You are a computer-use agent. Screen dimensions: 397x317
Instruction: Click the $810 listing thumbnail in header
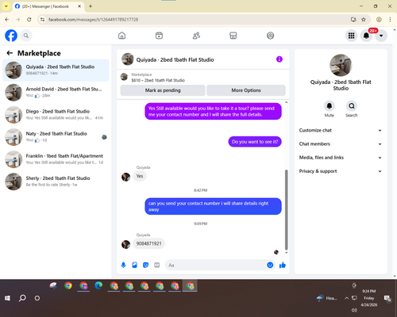(124, 77)
